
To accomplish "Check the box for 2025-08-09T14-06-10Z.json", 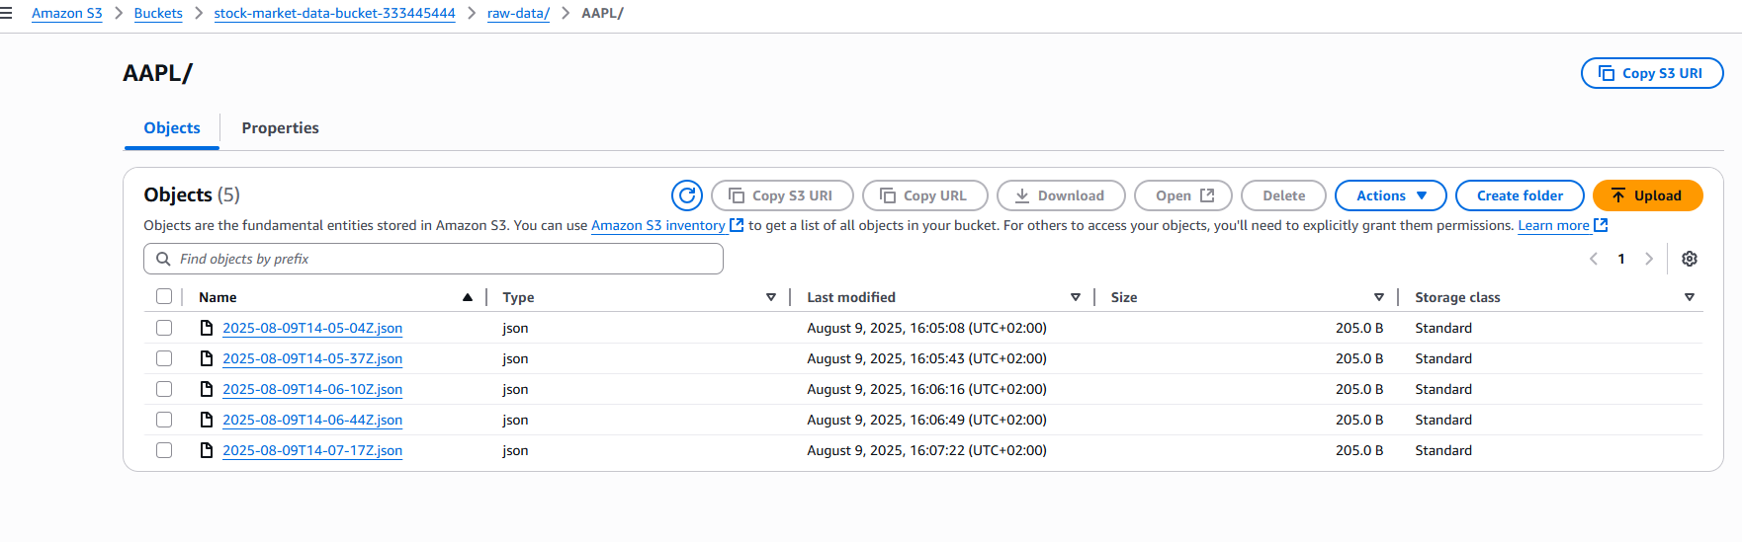I will (164, 389).
